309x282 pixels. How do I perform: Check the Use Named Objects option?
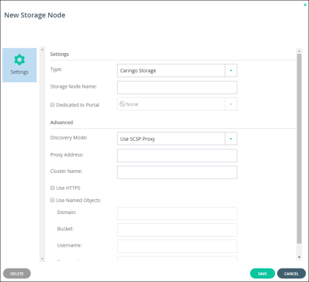[52, 200]
